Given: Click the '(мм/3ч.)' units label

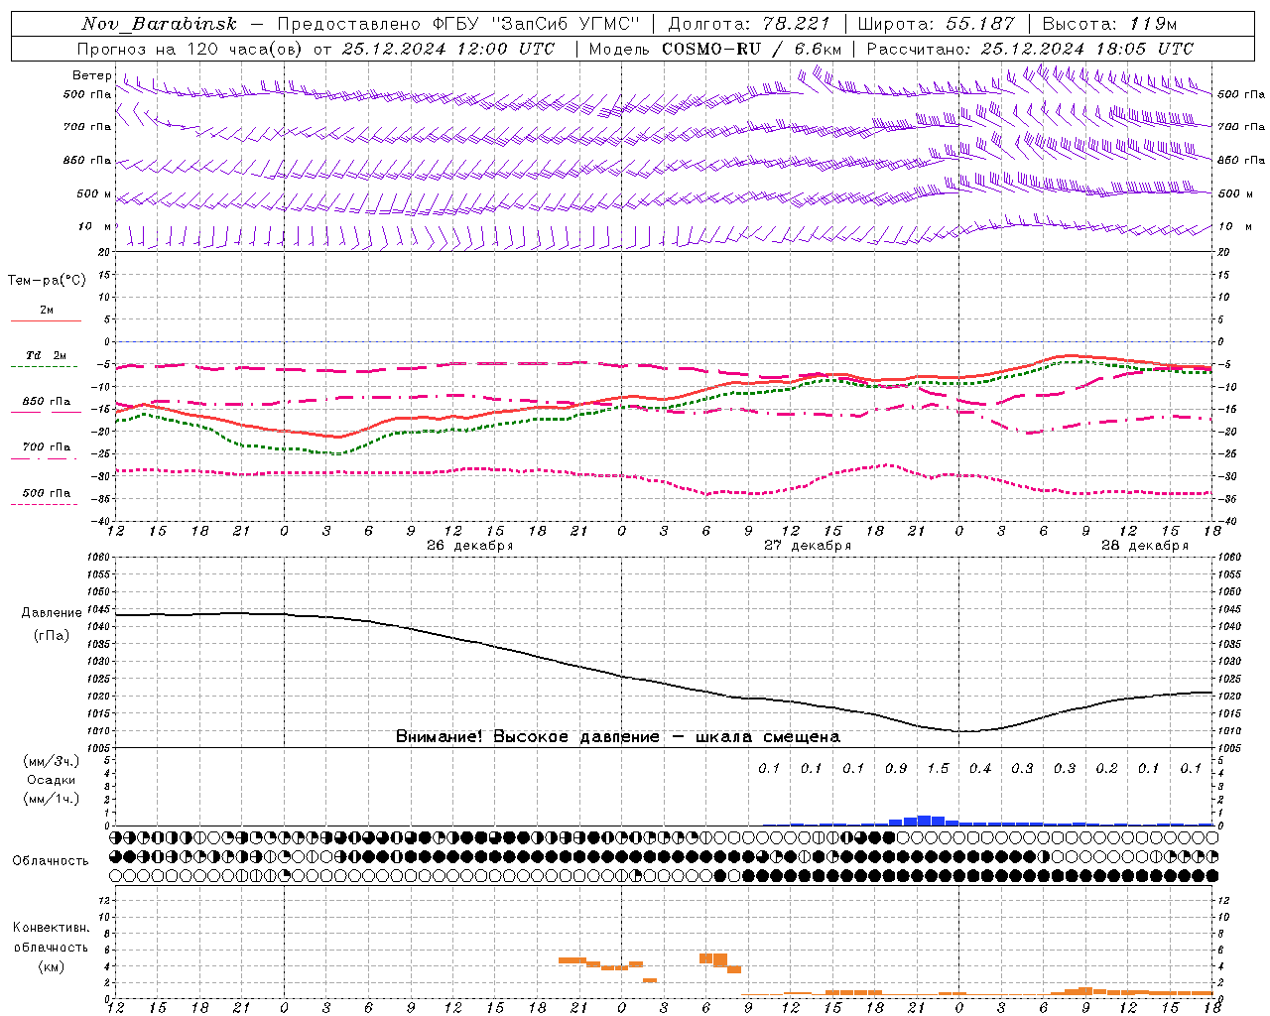Looking at the screenshot, I should [51, 761].
